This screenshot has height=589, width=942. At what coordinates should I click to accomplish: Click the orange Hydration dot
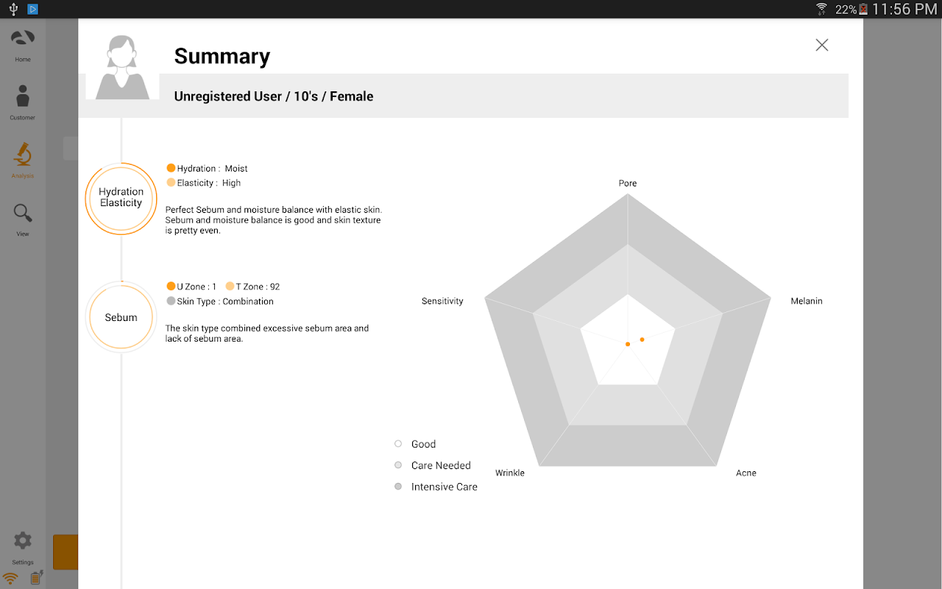[x=171, y=169]
